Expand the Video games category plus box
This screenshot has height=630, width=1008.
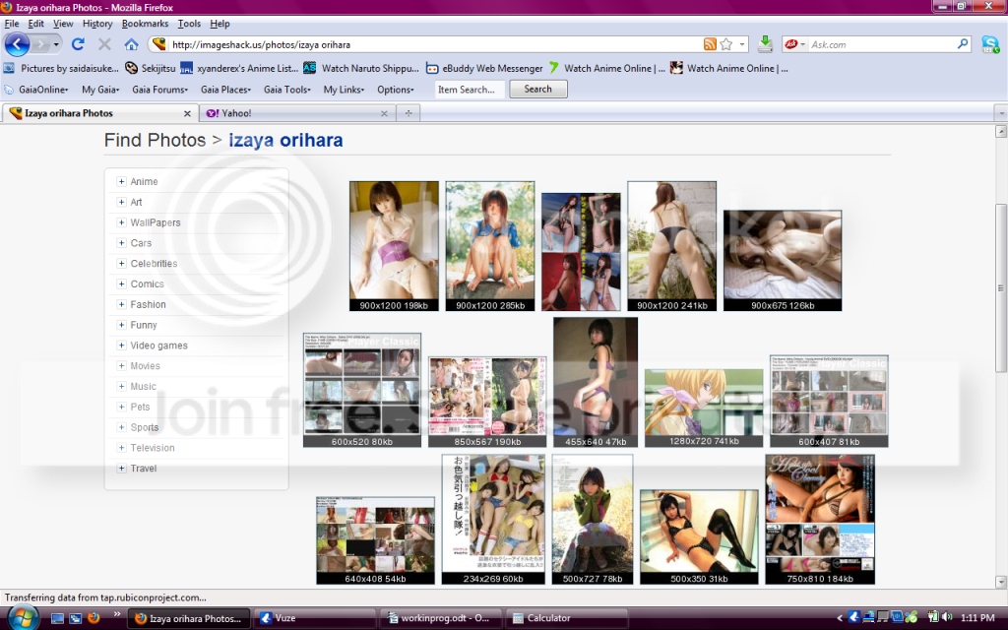121,346
